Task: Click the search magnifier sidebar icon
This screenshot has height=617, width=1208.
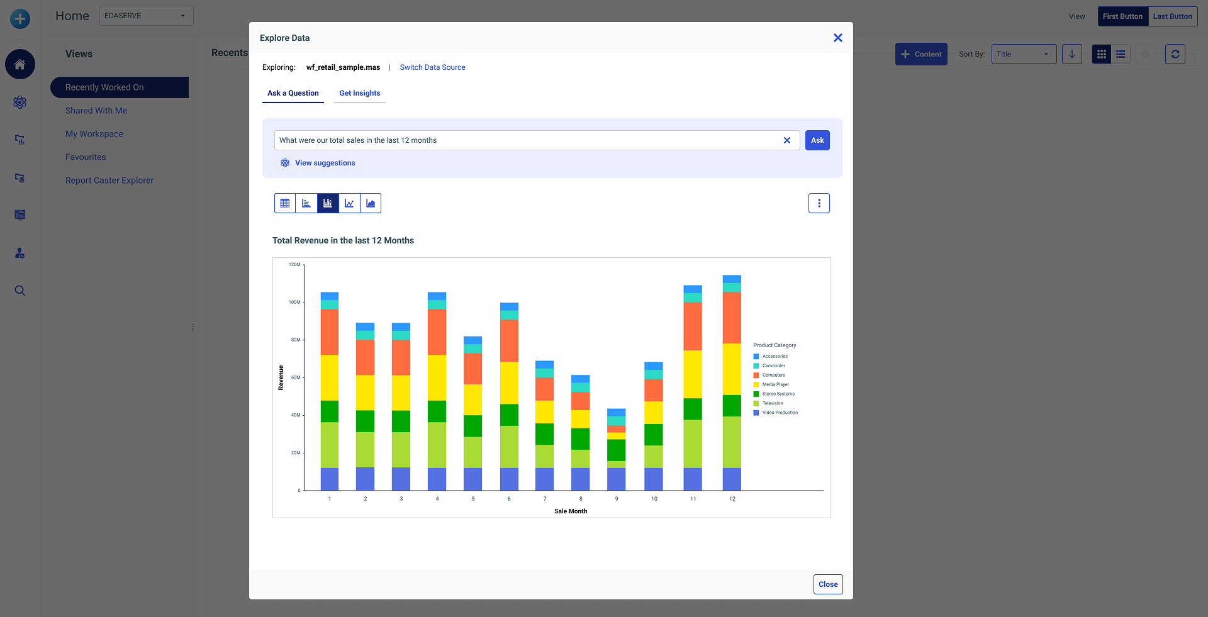Action: click(x=20, y=291)
